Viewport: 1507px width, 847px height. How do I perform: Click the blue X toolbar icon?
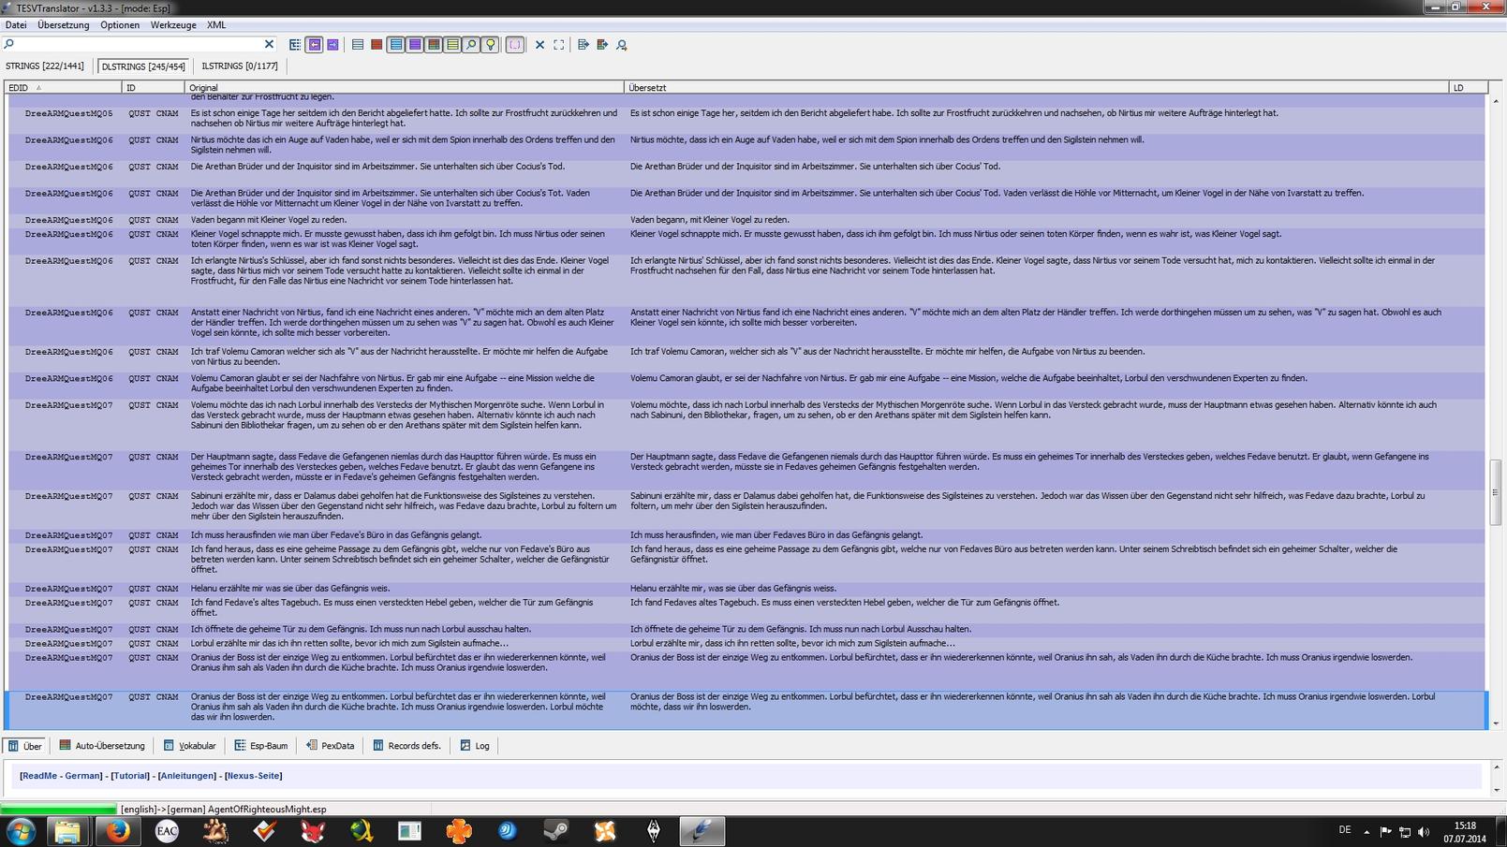[x=539, y=45]
